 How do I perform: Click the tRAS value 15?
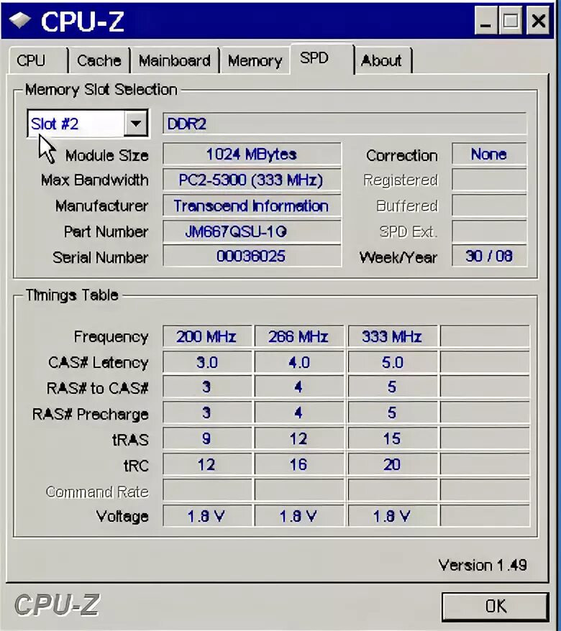click(x=392, y=438)
